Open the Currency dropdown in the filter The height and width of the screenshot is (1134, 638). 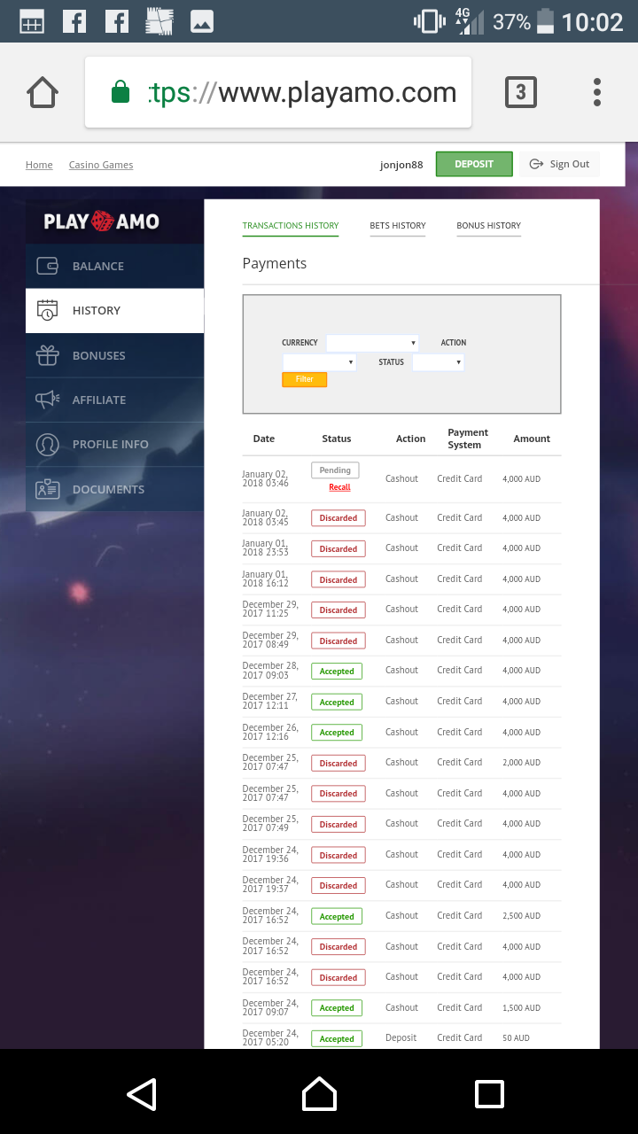click(x=372, y=343)
